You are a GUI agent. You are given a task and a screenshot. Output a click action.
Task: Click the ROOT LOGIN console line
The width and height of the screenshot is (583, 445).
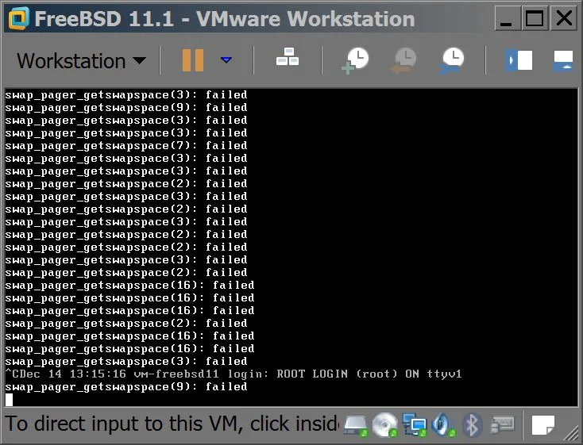pos(234,374)
